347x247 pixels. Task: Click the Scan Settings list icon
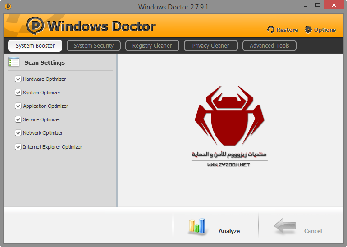click(14, 62)
